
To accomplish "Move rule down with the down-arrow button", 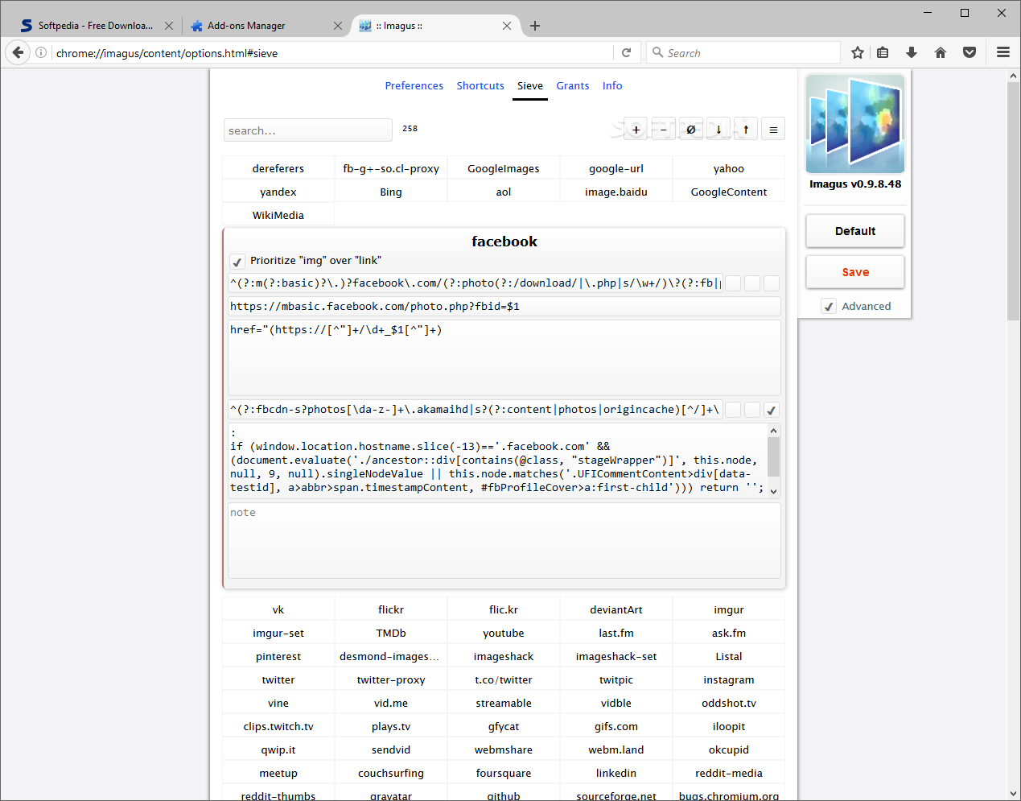I will tap(718, 130).
